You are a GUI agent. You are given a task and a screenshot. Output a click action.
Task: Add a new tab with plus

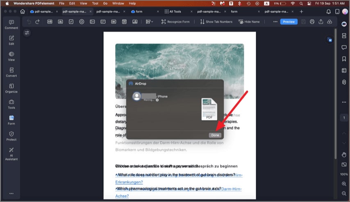301,11
